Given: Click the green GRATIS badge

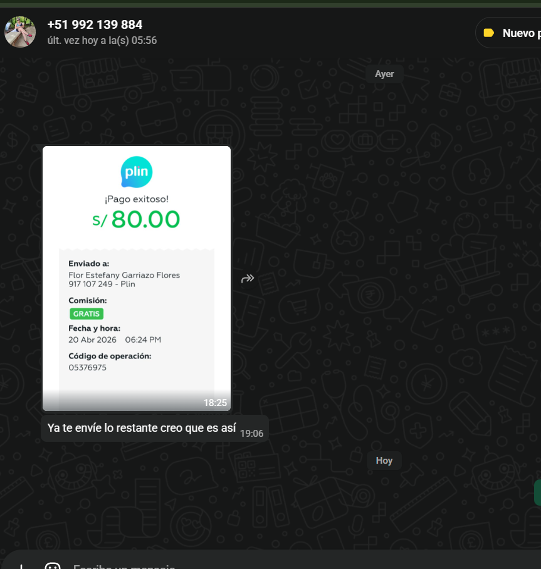Looking at the screenshot, I should click(x=87, y=314).
